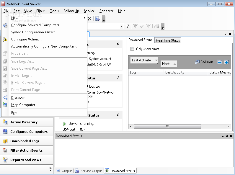Click the Output tab icon at bottom
The height and width of the screenshot is (175, 235).
[58, 171]
